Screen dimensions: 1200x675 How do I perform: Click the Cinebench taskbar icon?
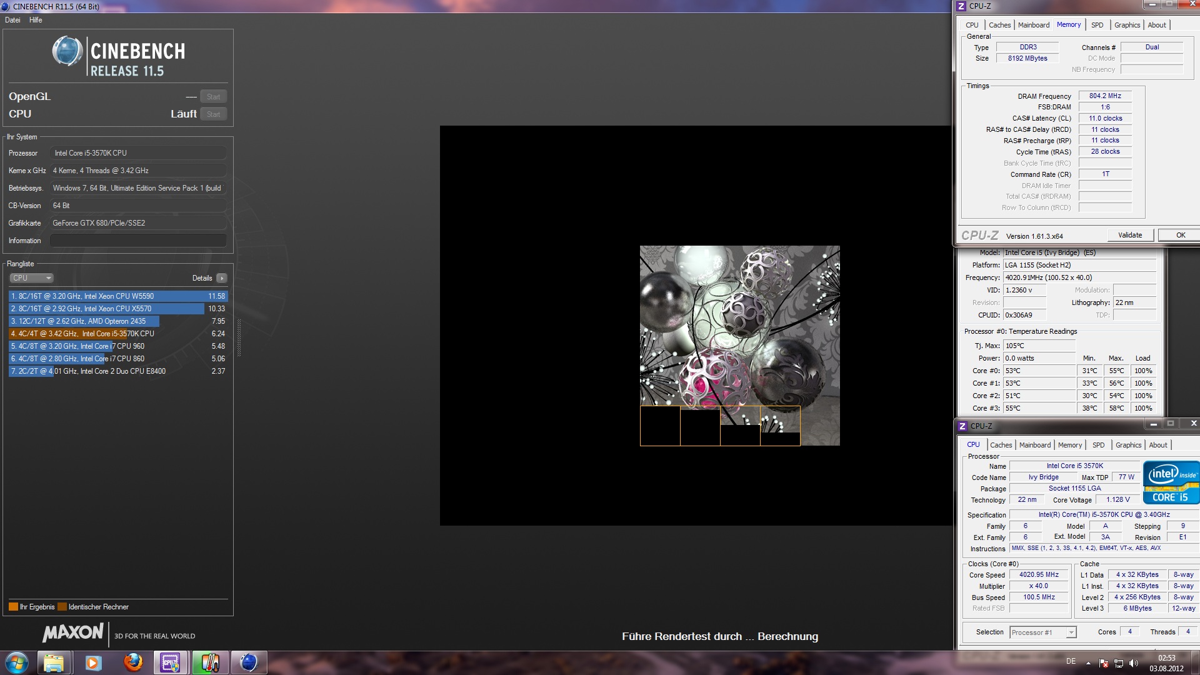point(249,662)
